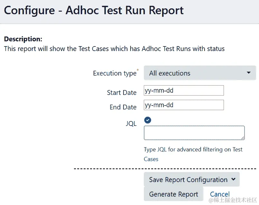Grab the JQL textarea resize handle
This screenshot has height=205, width=259.
[243, 138]
